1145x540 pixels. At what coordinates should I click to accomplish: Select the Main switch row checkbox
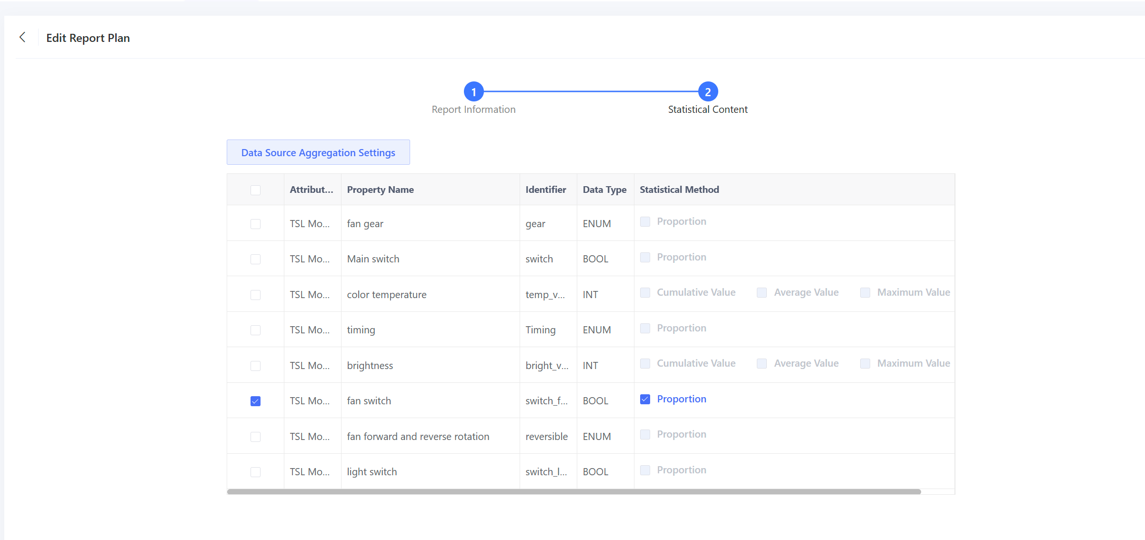(255, 259)
